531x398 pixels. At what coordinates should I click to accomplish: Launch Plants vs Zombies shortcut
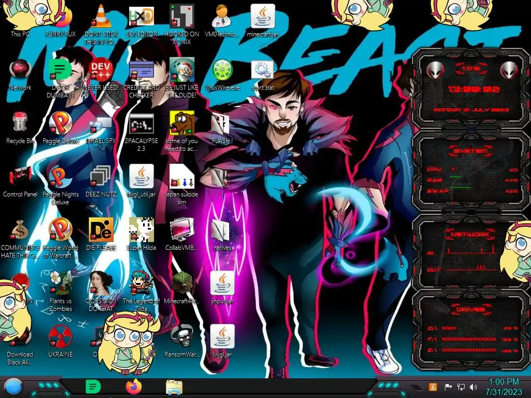point(60,292)
